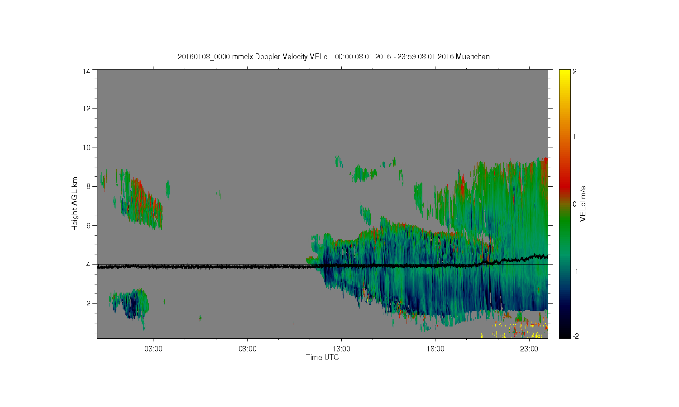Screen dimensions: 679x407
Task: Click the 'Height AGL km' axis label
Action: click(75, 203)
